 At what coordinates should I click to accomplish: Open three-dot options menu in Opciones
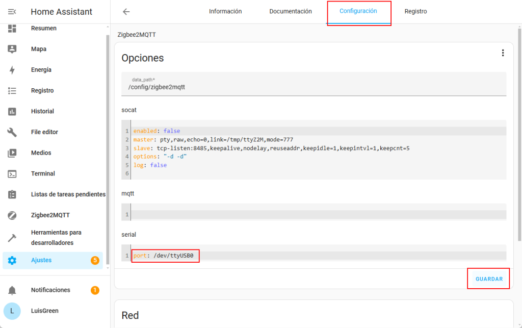point(503,53)
